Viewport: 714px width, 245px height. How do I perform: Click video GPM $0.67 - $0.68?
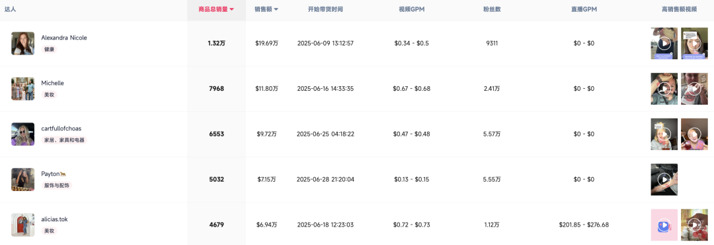pos(412,88)
